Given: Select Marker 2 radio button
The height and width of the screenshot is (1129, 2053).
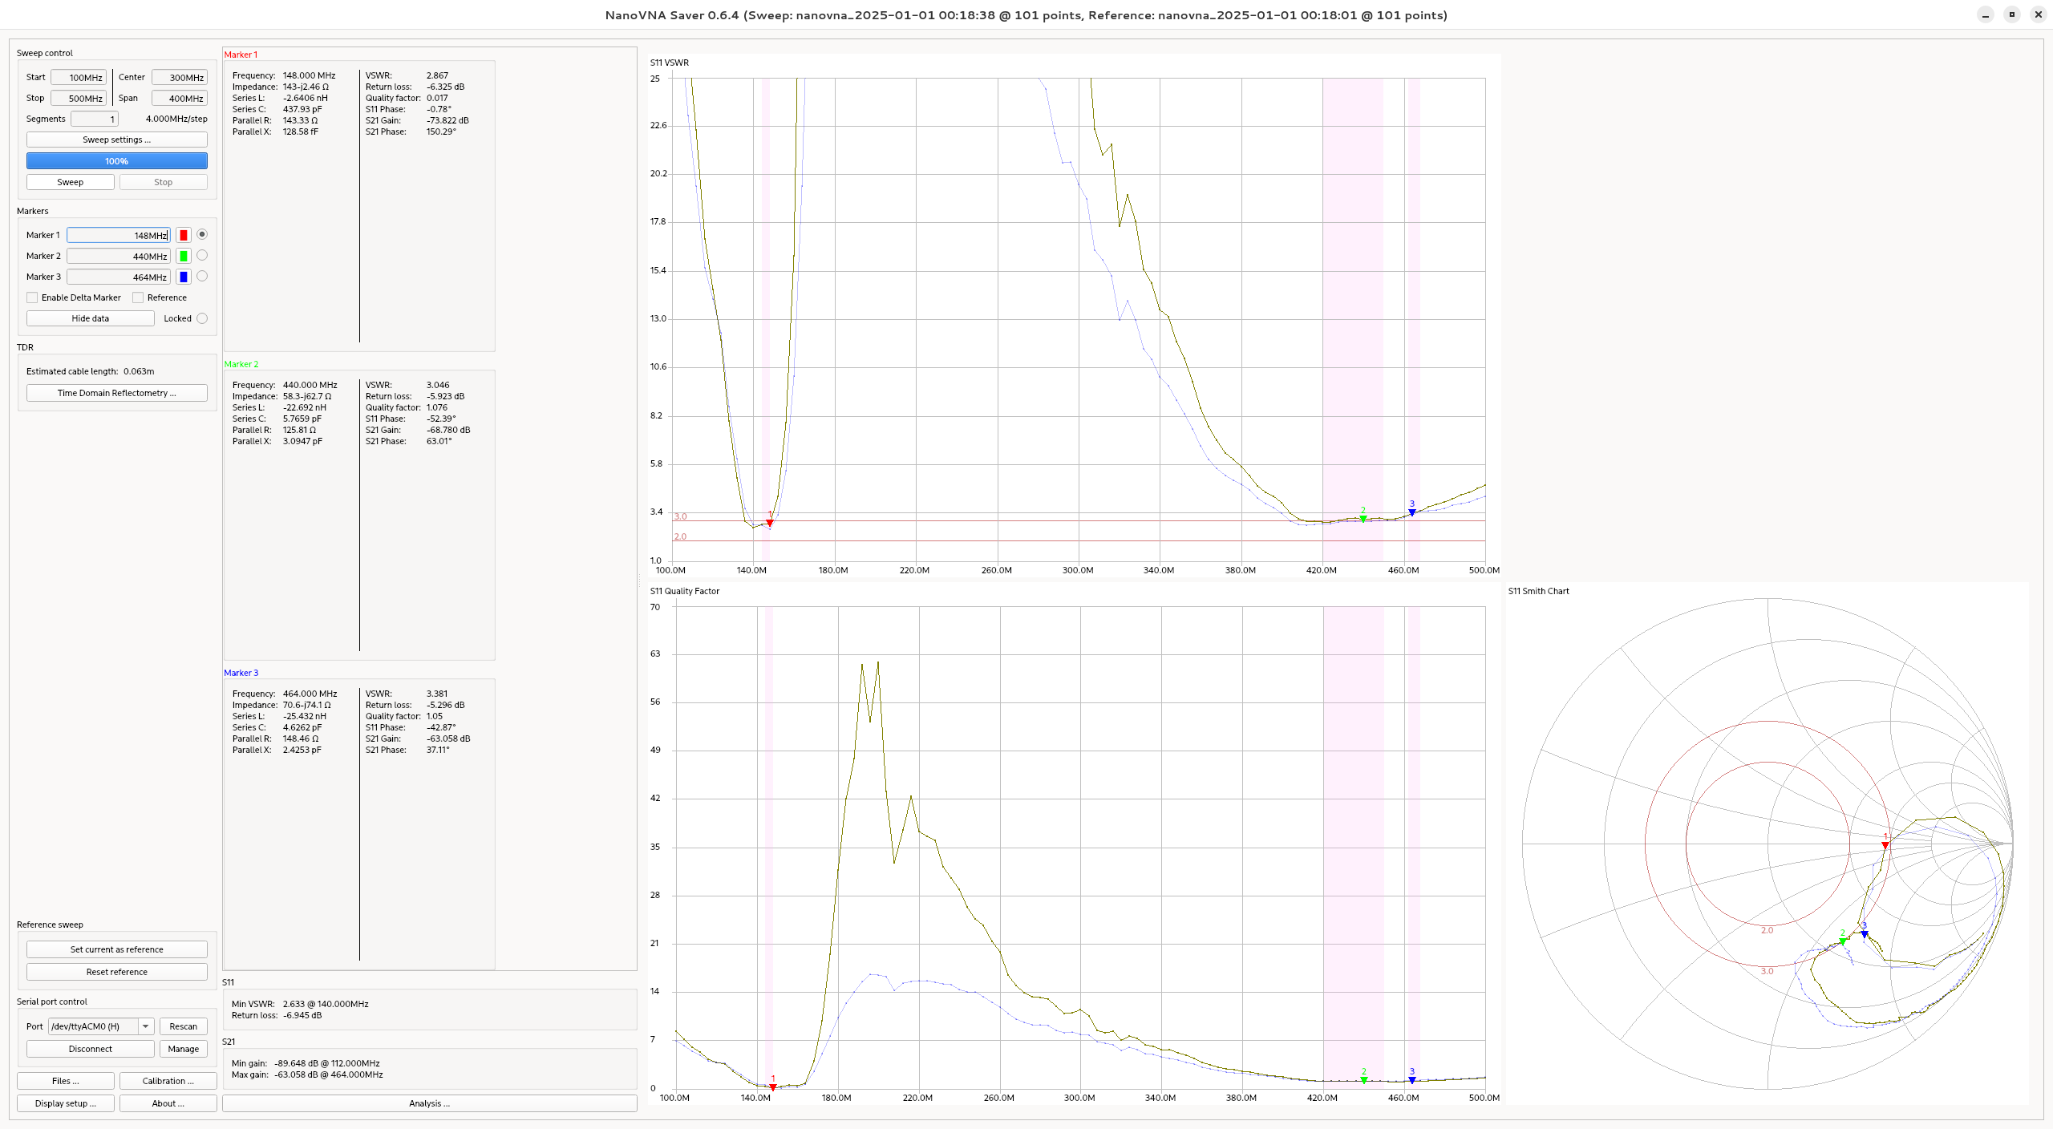Looking at the screenshot, I should [202, 255].
